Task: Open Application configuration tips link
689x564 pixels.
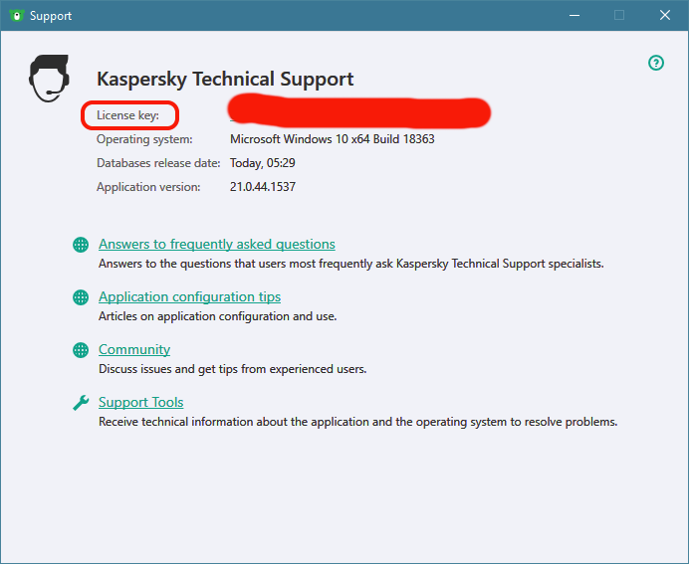Action: pyautogui.click(x=189, y=296)
